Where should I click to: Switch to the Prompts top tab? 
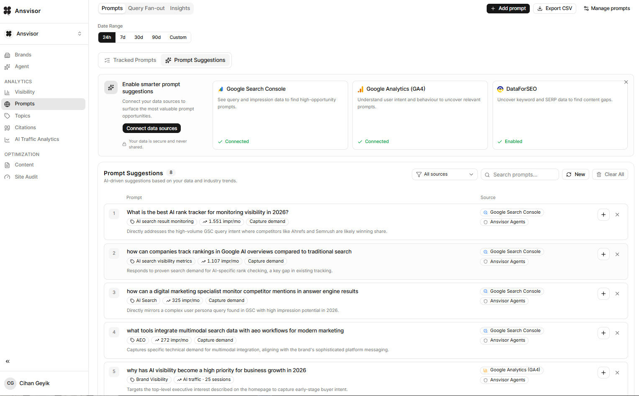tap(112, 8)
